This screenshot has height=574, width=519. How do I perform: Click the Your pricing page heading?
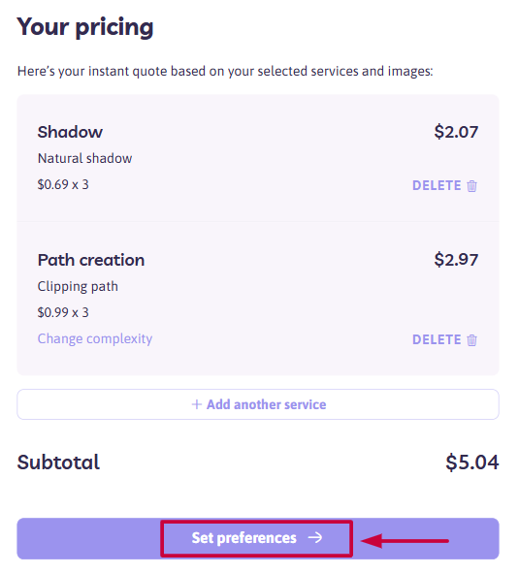point(85,27)
